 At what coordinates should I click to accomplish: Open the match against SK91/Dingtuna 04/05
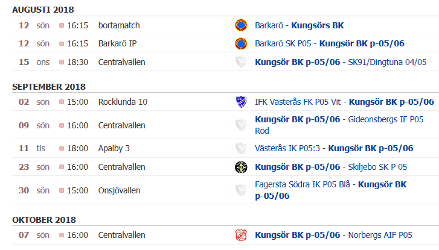[x=341, y=62]
